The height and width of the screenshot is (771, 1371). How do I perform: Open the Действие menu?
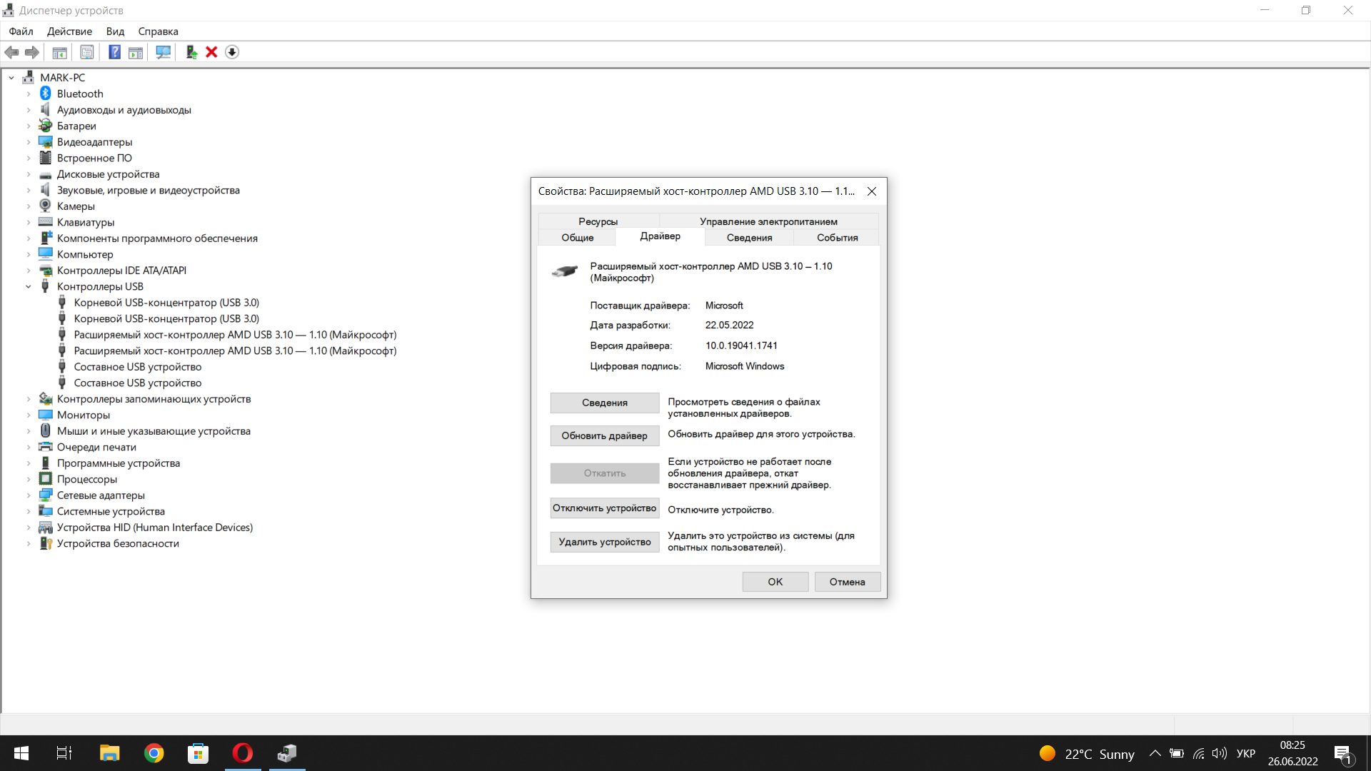pyautogui.click(x=69, y=31)
